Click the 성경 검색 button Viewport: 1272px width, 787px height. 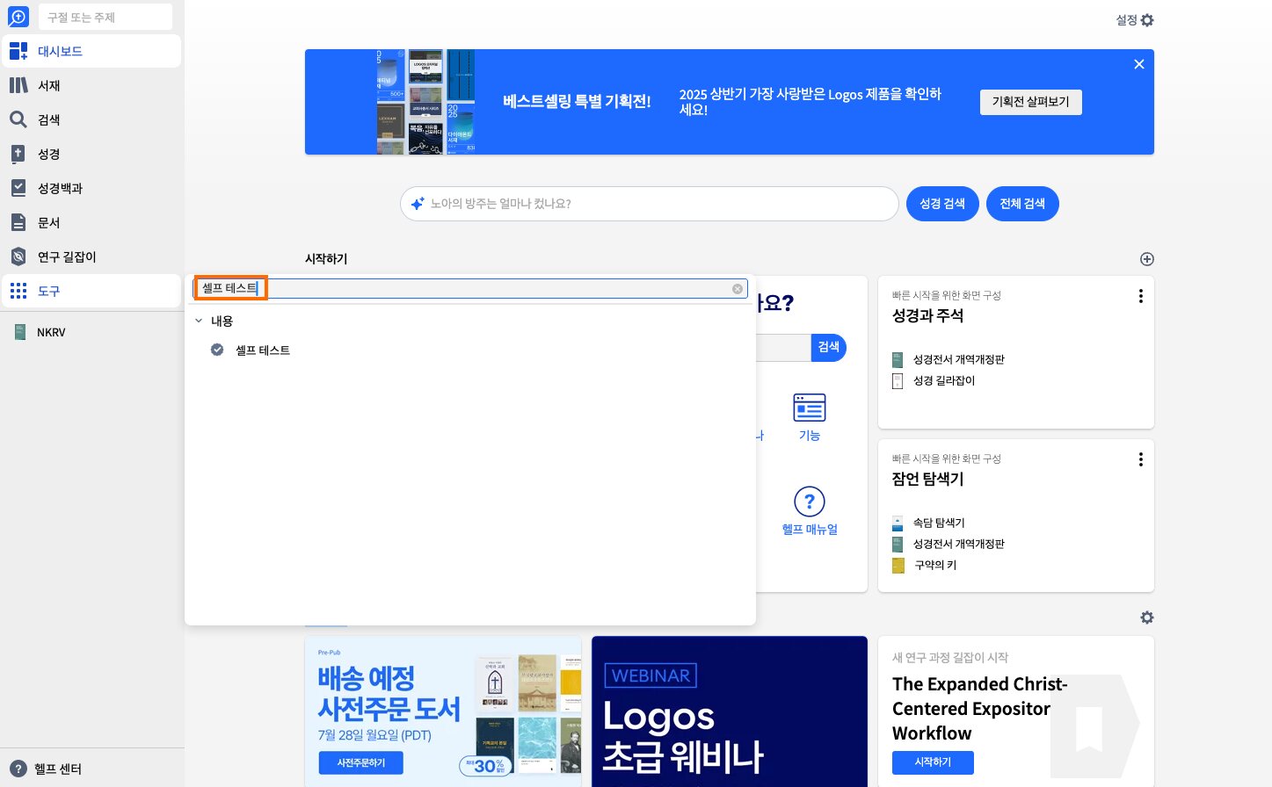pyautogui.click(x=942, y=204)
